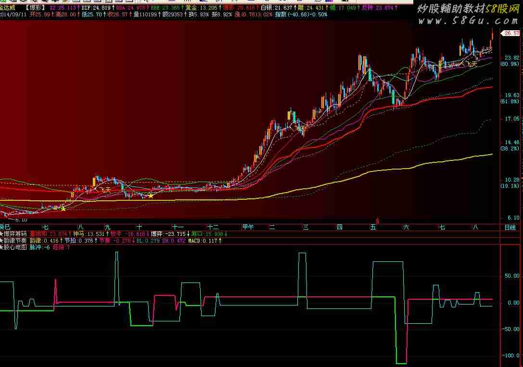Click the 韵律:0.416 value
Screen dimensions: 523x367
coord(44,241)
